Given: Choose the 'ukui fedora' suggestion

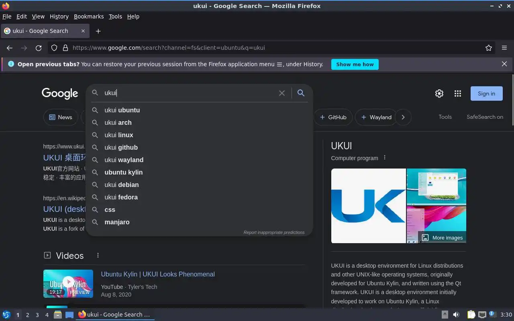Looking at the screenshot, I should coord(199,197).
